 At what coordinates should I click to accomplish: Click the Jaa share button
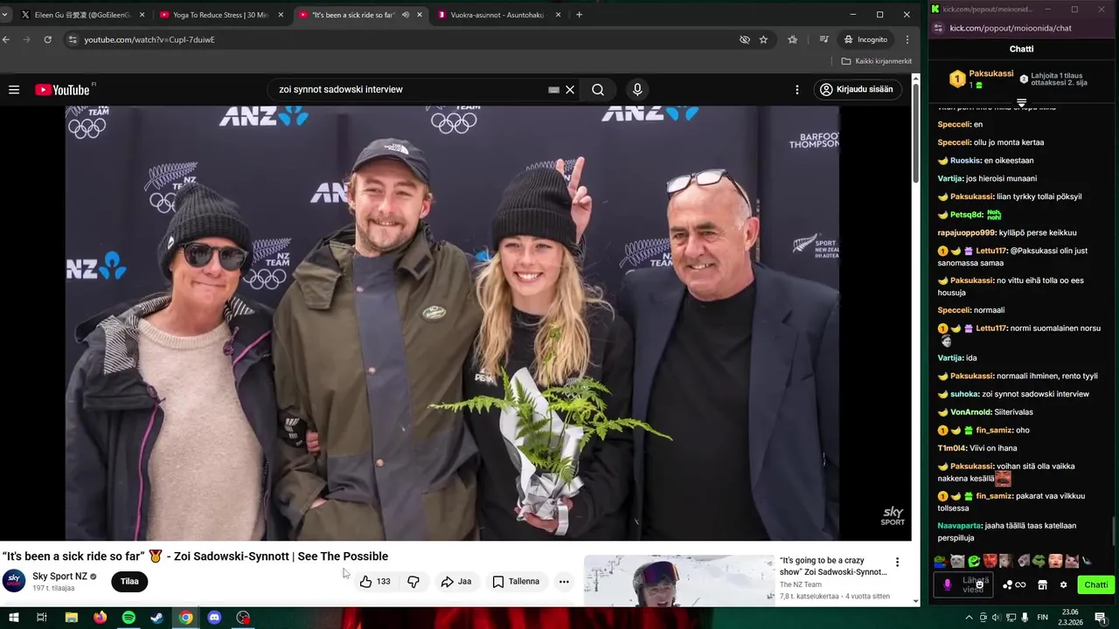coord(456,581)
